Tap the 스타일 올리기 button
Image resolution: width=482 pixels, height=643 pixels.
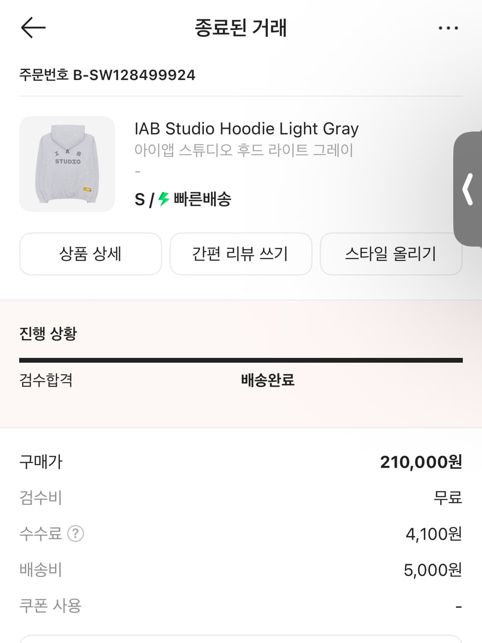(x=391, y=254)
